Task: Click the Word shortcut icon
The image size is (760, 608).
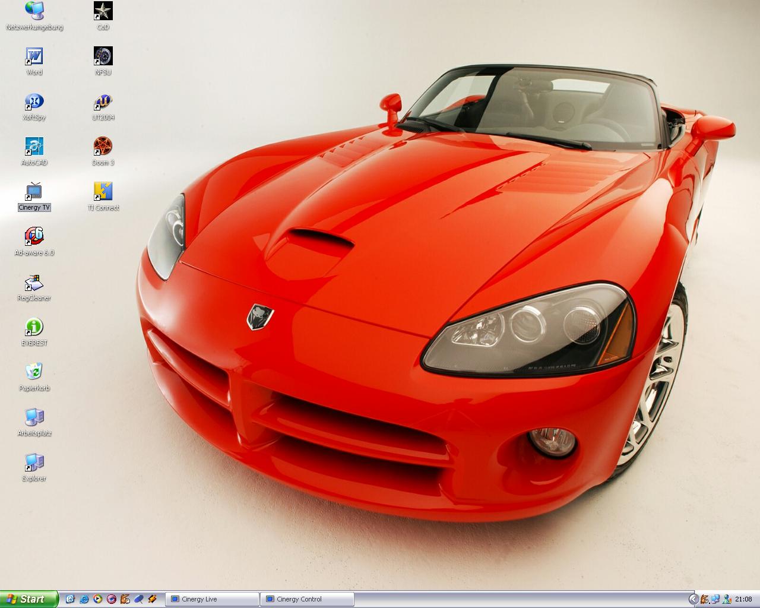Action: pos(34,56)
